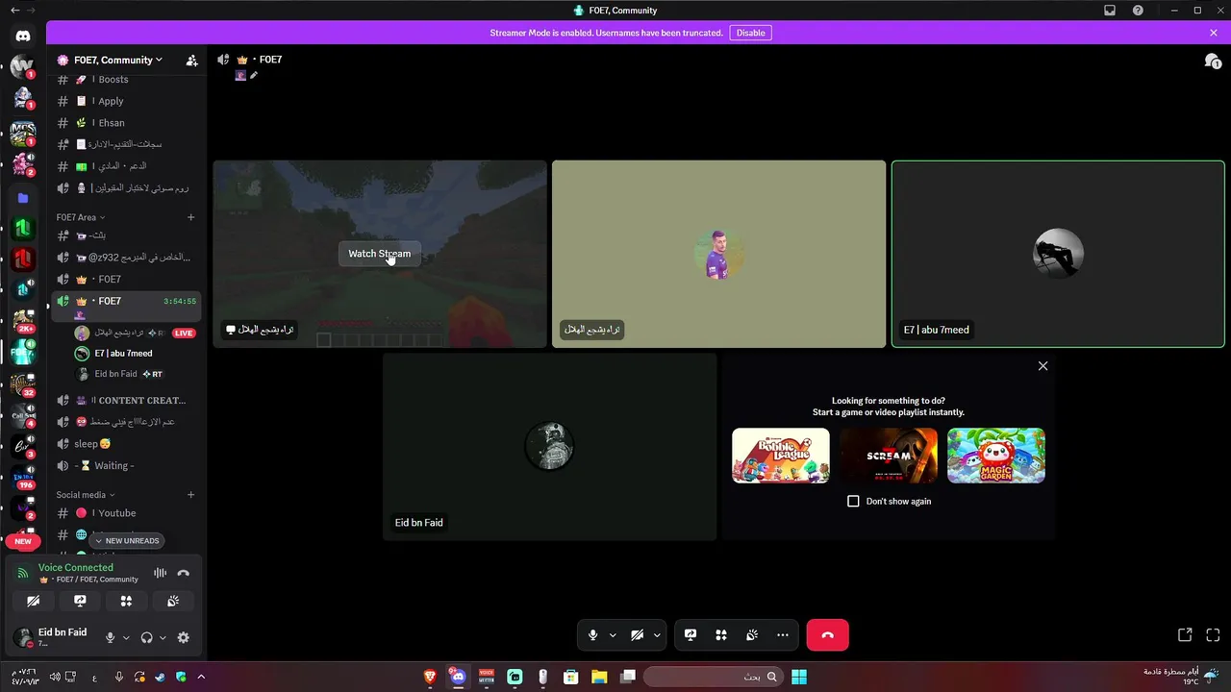Open the Boosts text channel

pos(125,80)
